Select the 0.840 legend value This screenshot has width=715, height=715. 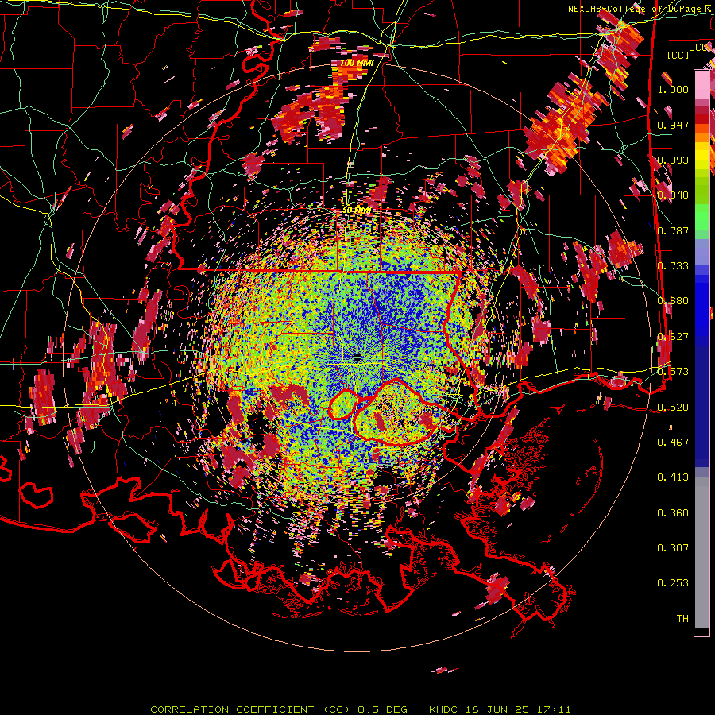(x=673, y=195)
